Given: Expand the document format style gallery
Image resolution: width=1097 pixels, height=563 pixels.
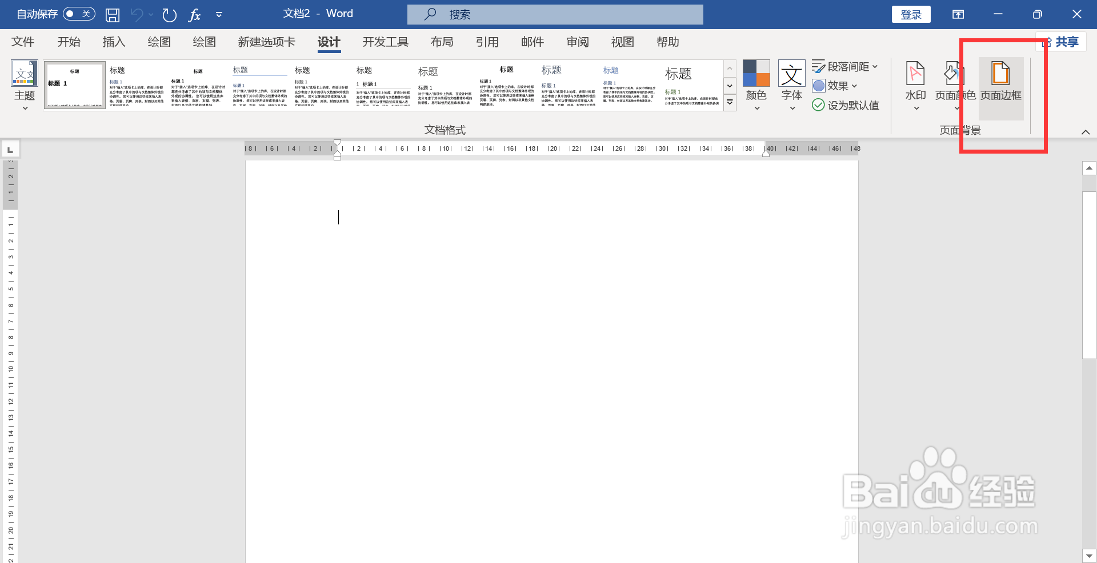Looking at the screenshot, I should tap(730, 103).
